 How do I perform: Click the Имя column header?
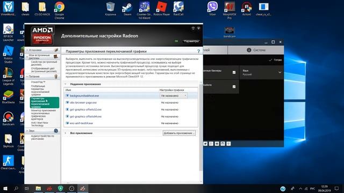[68, 90]
